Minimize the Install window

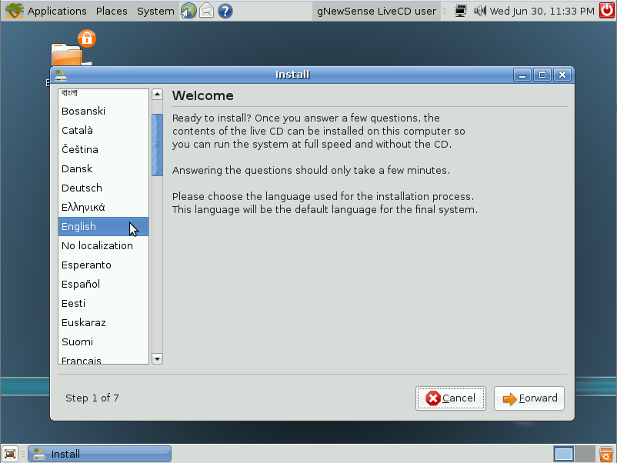(522, 75)
